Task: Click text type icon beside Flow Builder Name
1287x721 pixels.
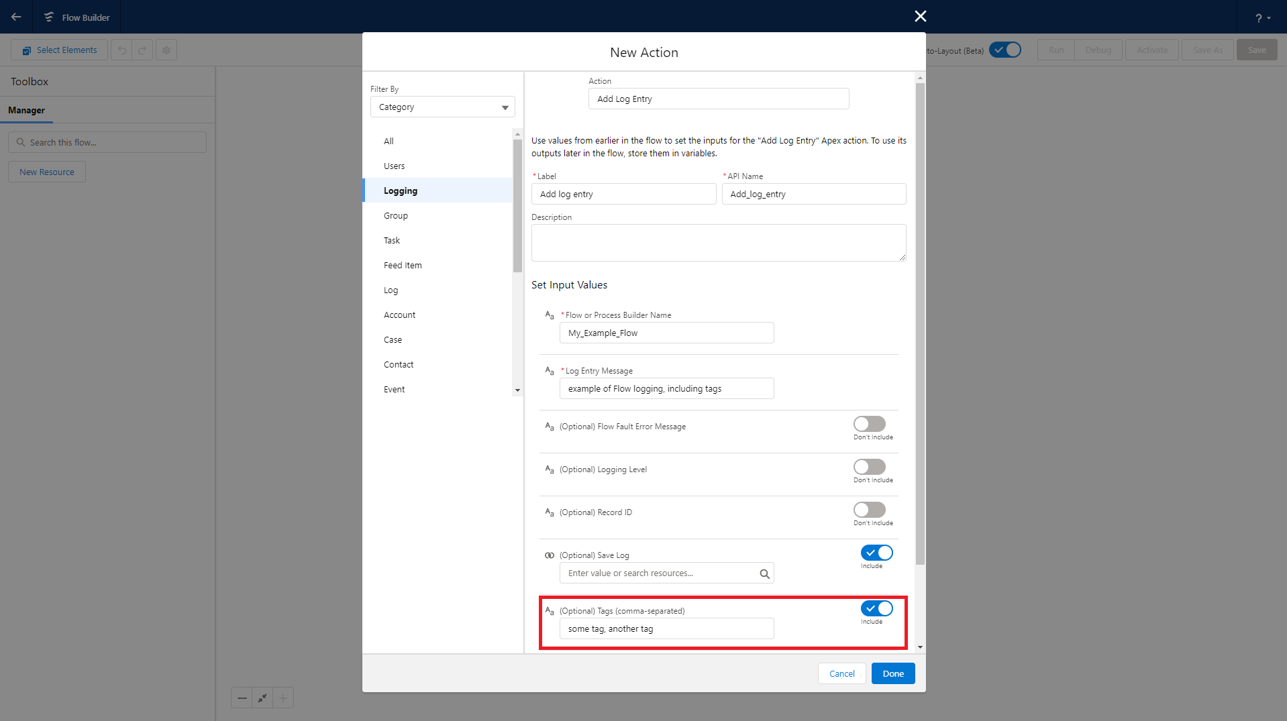Action: pos(550,315)
